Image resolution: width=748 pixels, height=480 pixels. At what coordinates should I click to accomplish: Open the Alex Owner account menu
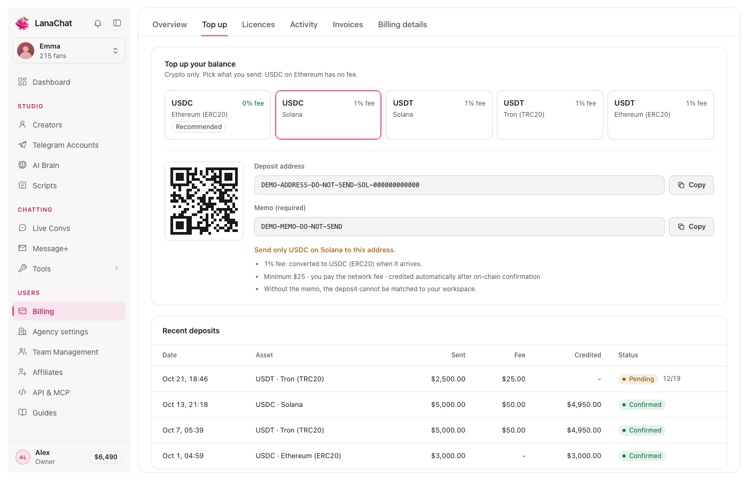69,457
